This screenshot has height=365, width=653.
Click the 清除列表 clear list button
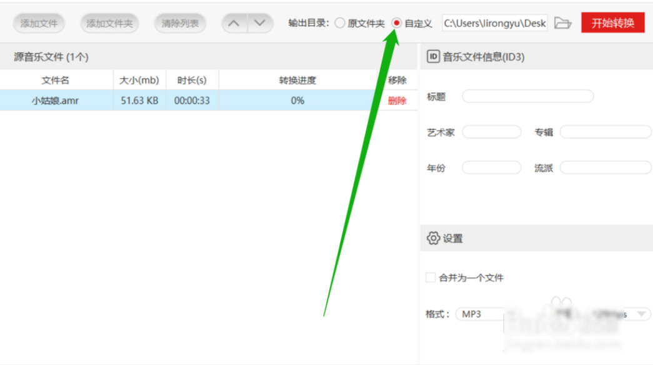(x=180, y=22)
